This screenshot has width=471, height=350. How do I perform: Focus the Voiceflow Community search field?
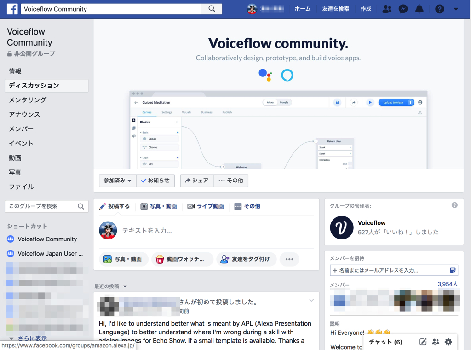click(112, 9)
